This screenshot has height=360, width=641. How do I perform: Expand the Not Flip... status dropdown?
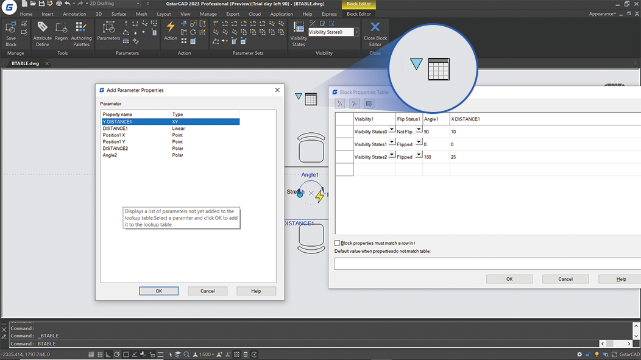coord(419,130)
